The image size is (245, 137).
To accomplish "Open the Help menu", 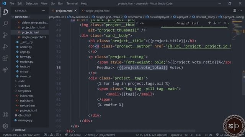I will tap(84, 3).
